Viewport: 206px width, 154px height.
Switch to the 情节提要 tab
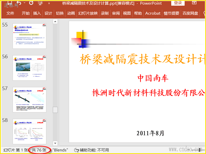171,13
